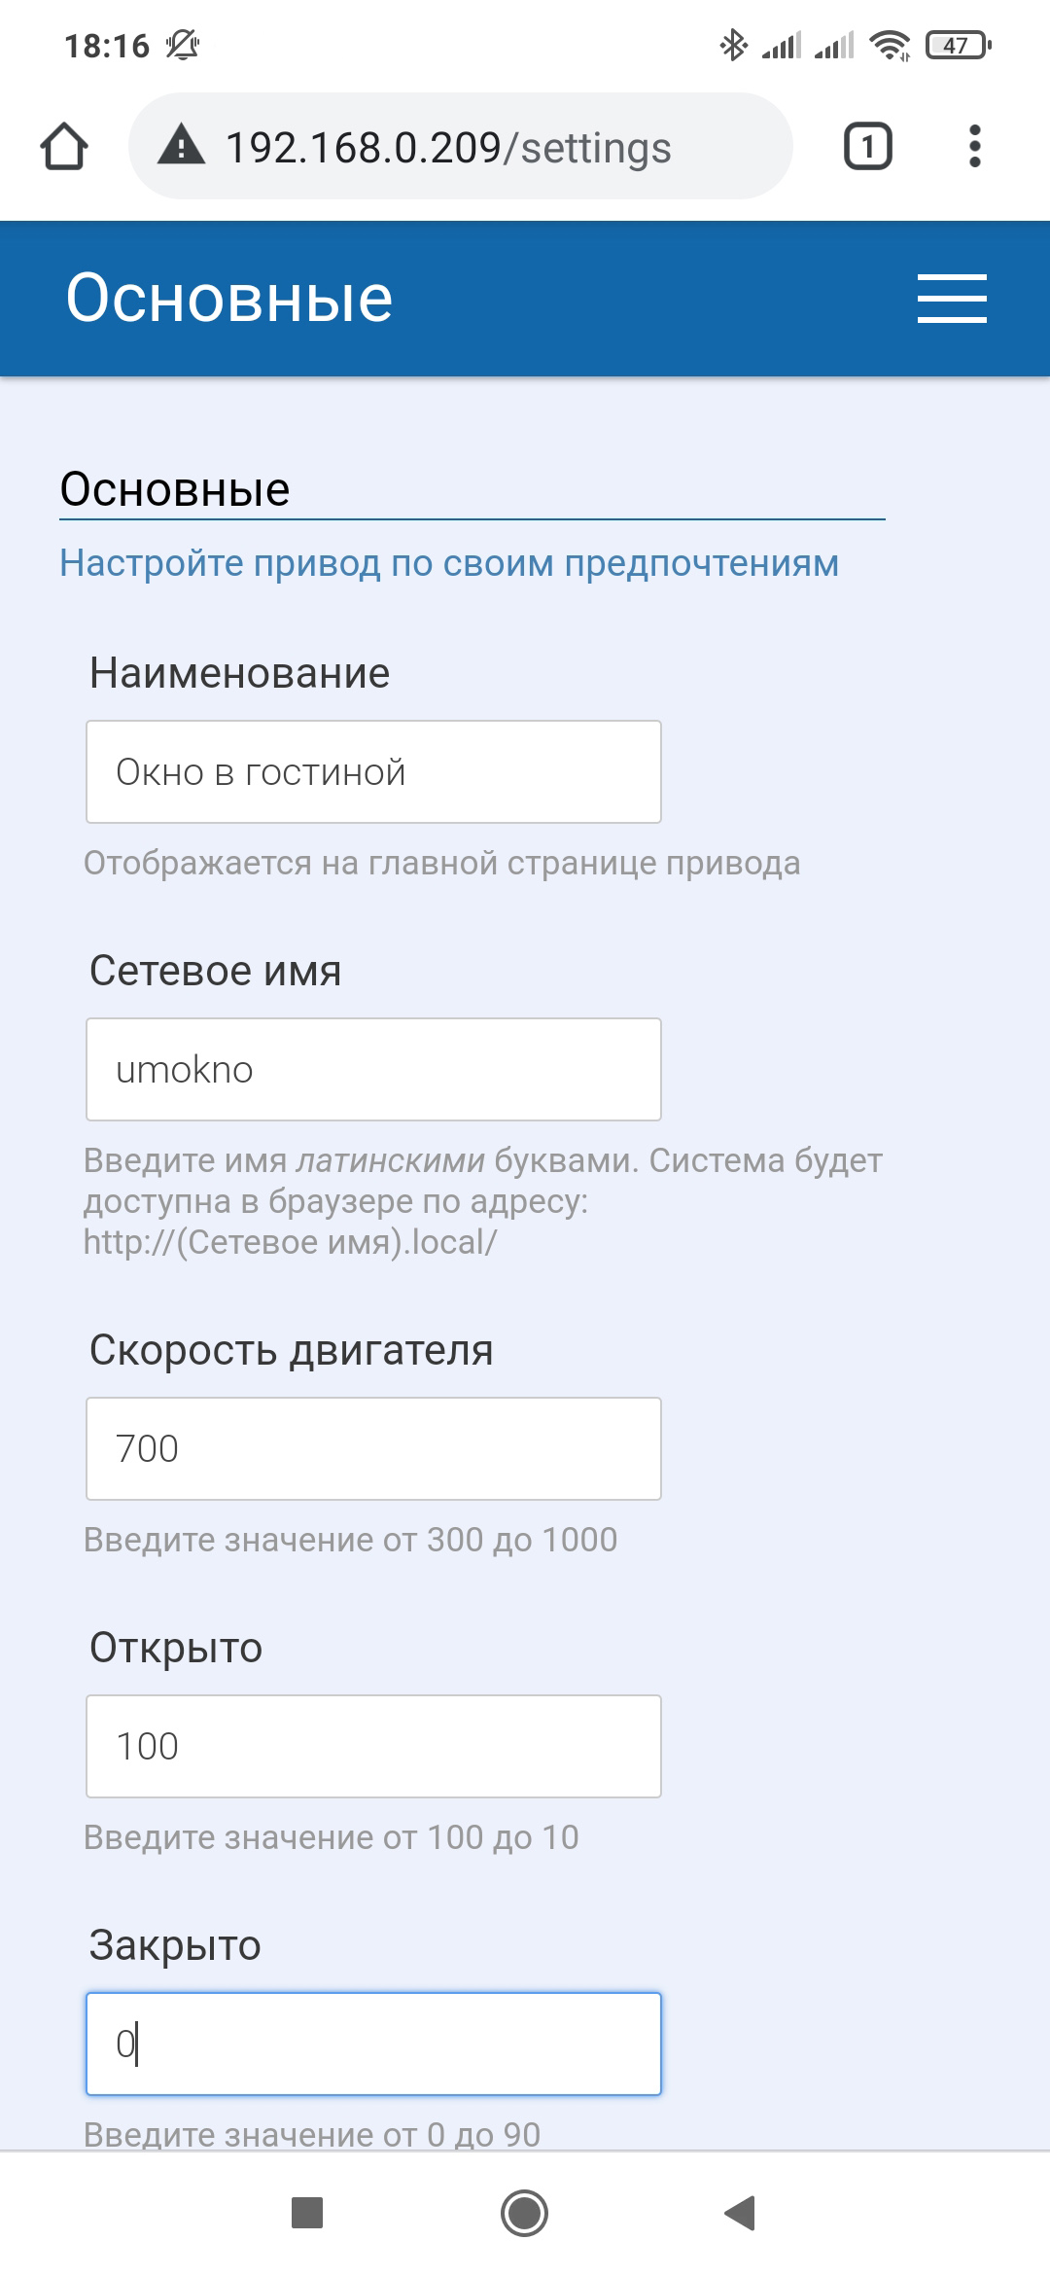Click the Скорость двигателя field
Viewport: 1050px width, 2276px height.
pyautogui.click(x=373, y=1449)
